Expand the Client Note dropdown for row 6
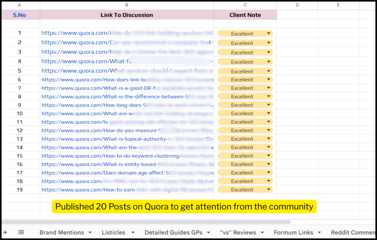377x240 pixels. pos(245,79)
